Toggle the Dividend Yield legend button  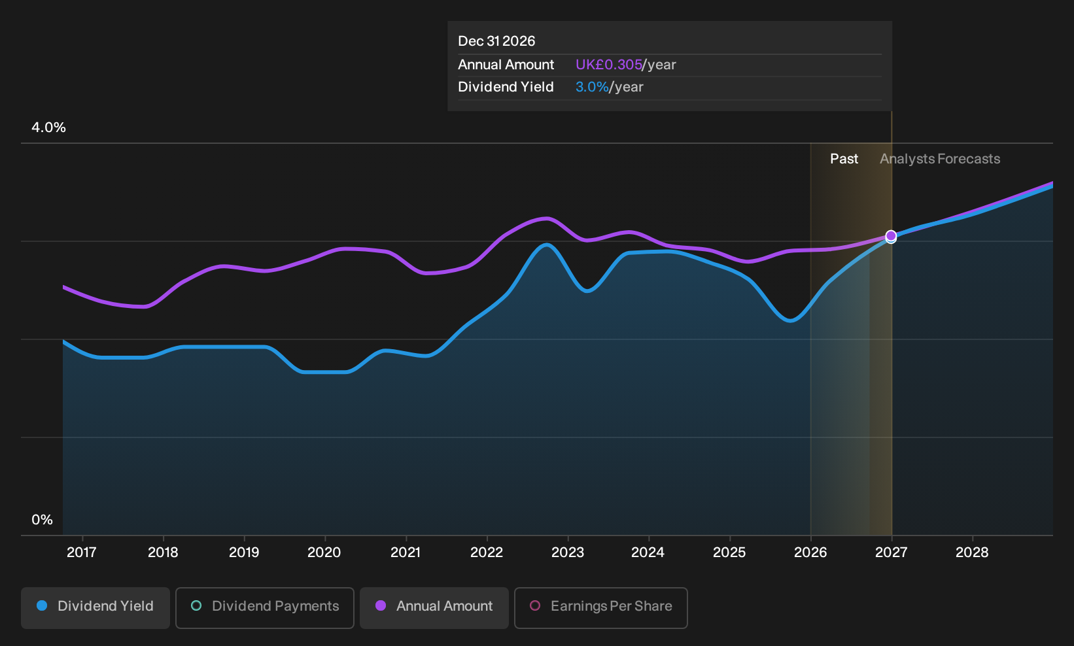(x=95, y=607)
